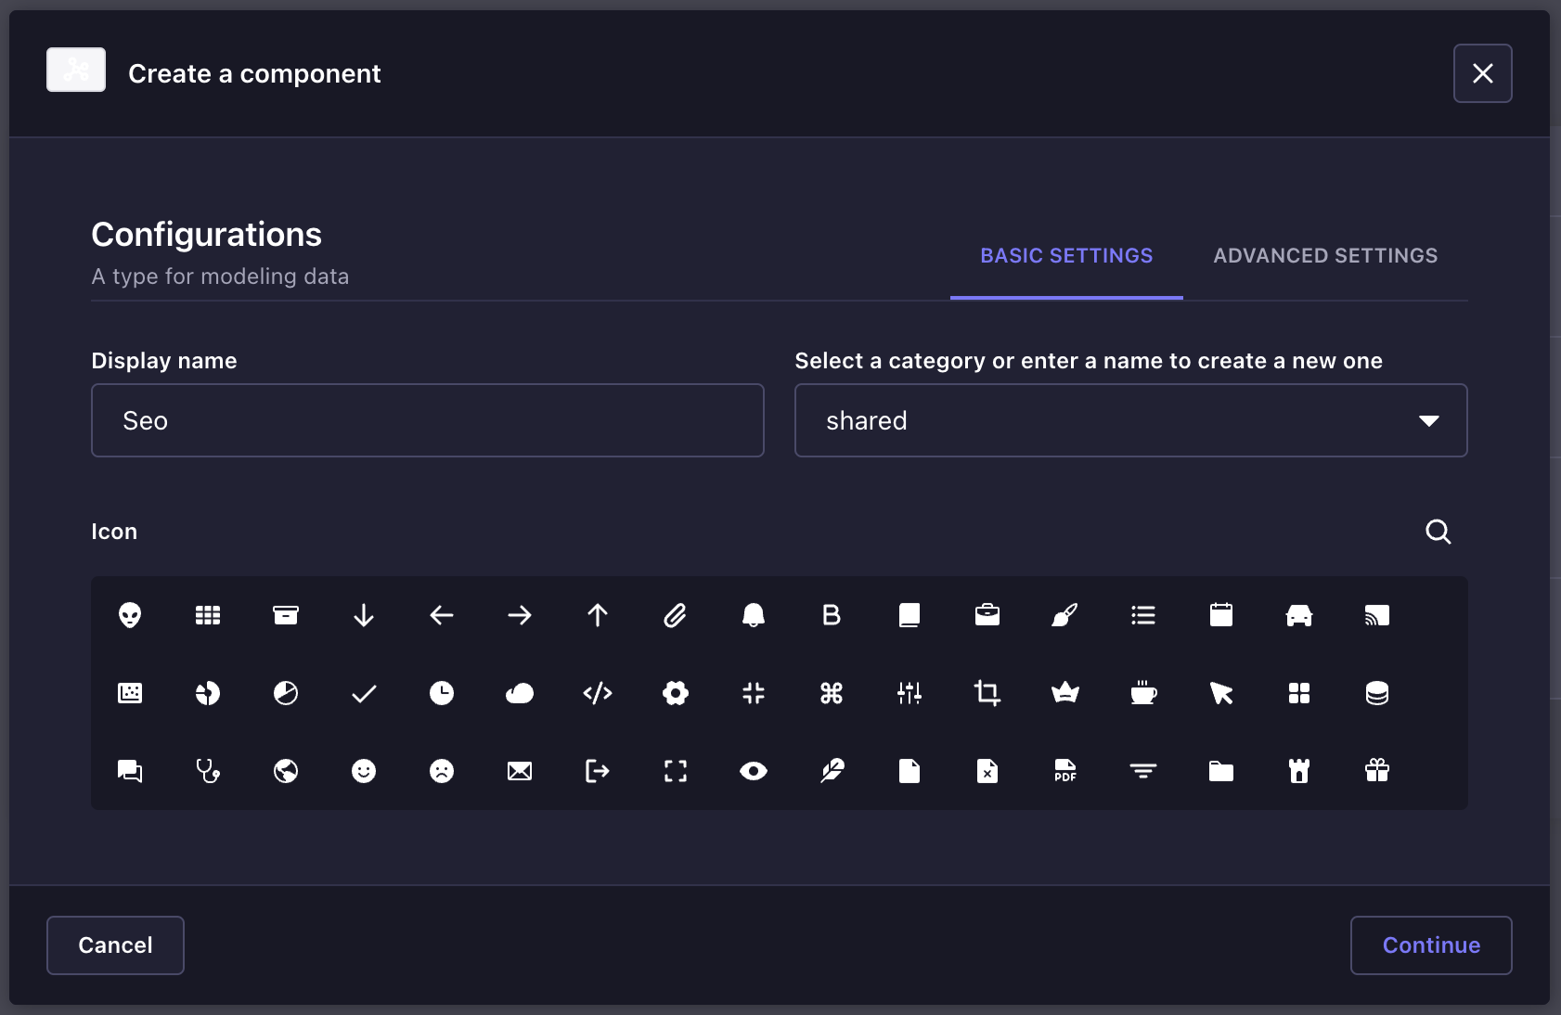Choose the bell notification icon
Image resolution: width=1561 pixels, height=1015 pixels.
[755, 614]
